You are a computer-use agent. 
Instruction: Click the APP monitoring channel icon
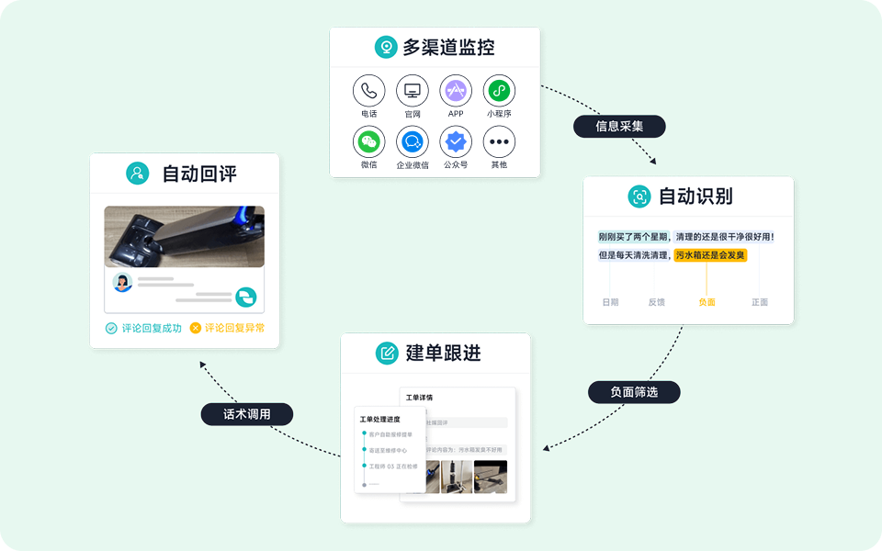pyautogui.click(x=455, y=92)
